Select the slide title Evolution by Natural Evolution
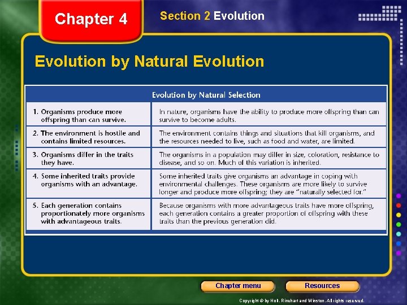 [149, 62]
